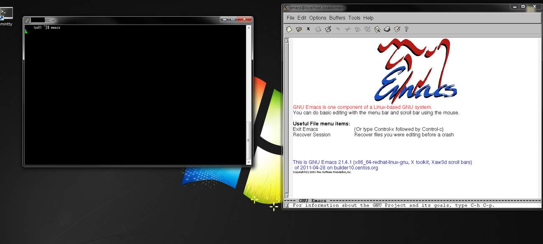This screenshot has width=543, height=244.
Task: Click the blue "This is GNU Emacs 21.4.1" line
Action: [x=382, y=162]
